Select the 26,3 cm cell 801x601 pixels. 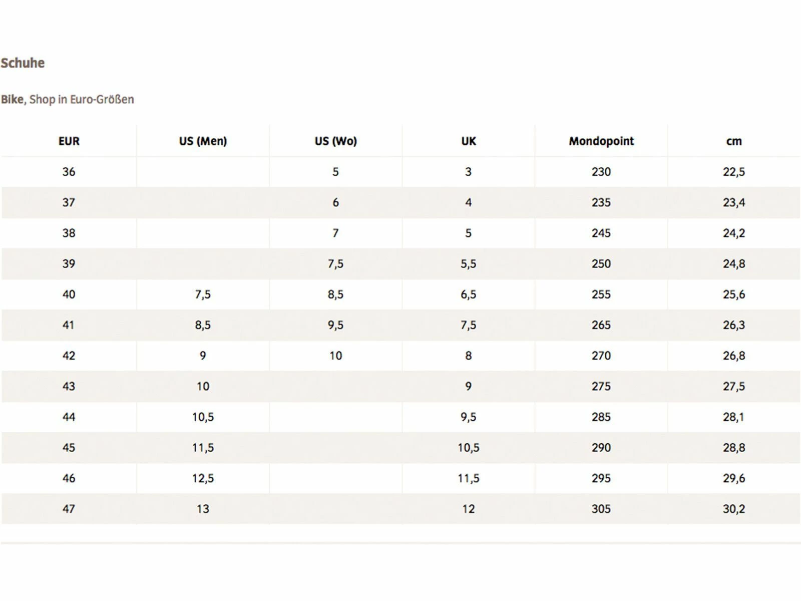[x=734, y=325]
